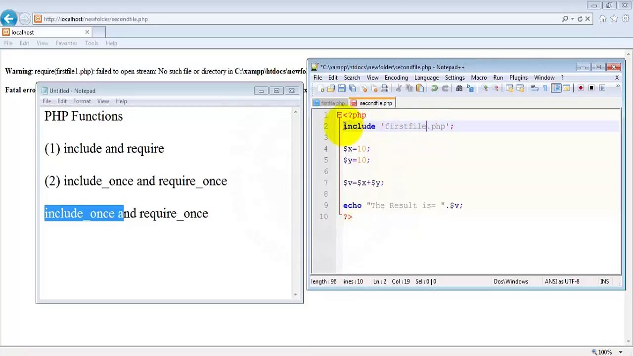Open the Replace dialog icon in Notepad++
This screenshot has height=356, width=633.
pyautogui.click(x=470, y=88)
